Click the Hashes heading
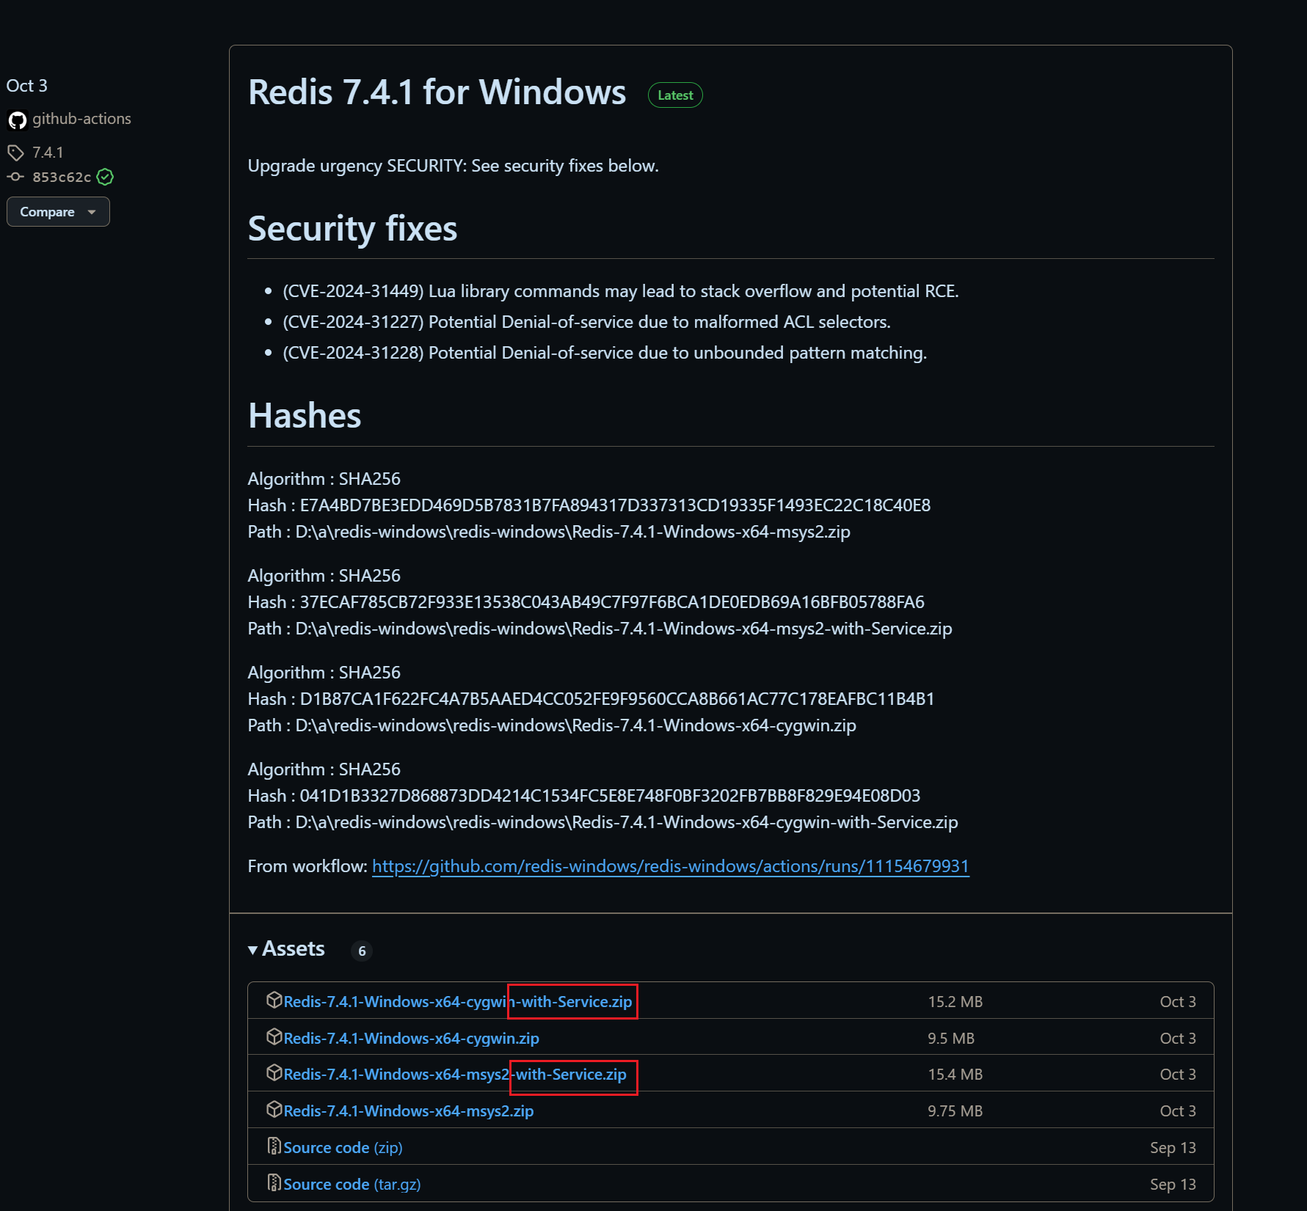Viewport: 1307px width, 1211px height. 305,416
